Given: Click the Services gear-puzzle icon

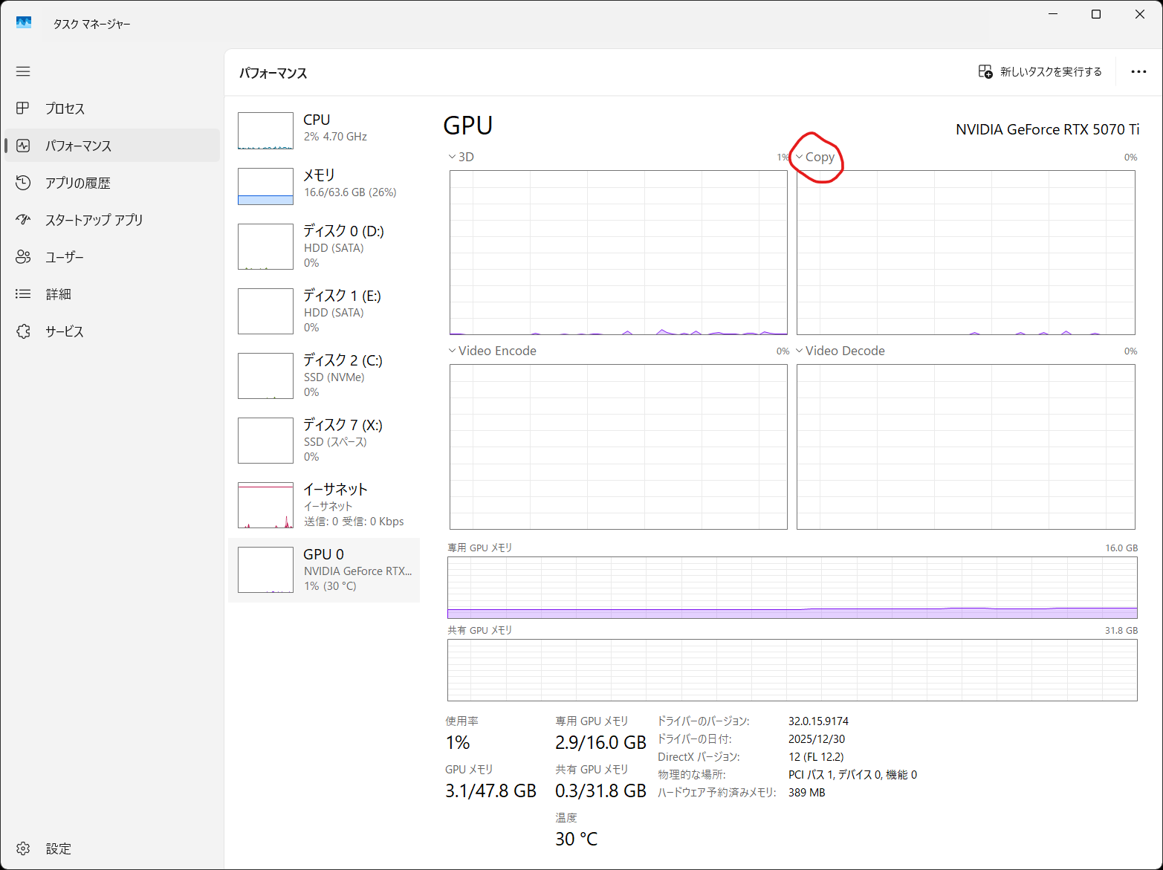Looking at the screenshot, I should tap(23, 331).
